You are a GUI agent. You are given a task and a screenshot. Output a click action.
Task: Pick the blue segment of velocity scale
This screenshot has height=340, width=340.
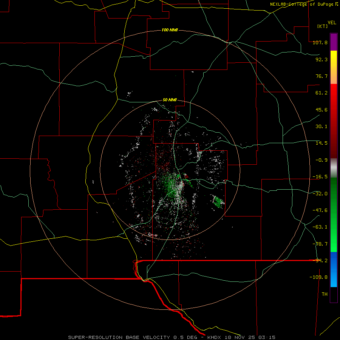(x=334, y=269)
